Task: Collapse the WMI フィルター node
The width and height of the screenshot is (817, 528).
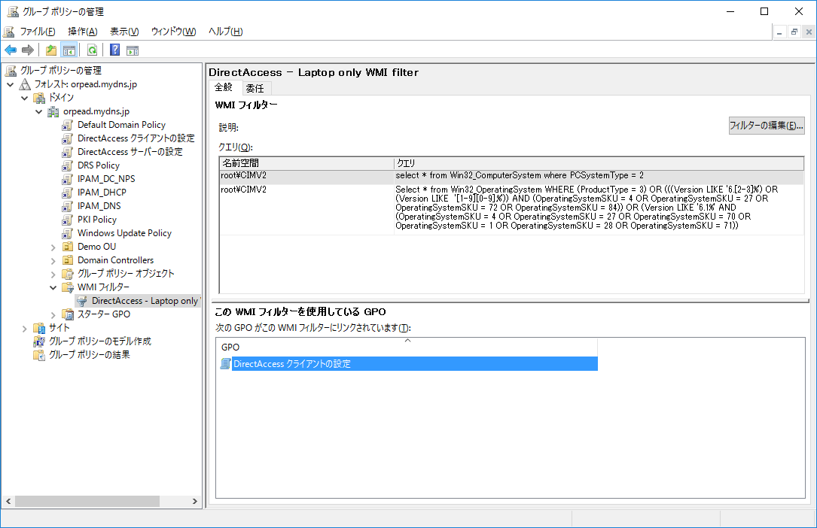Action: pyautogui.click(x=53, y=287)
